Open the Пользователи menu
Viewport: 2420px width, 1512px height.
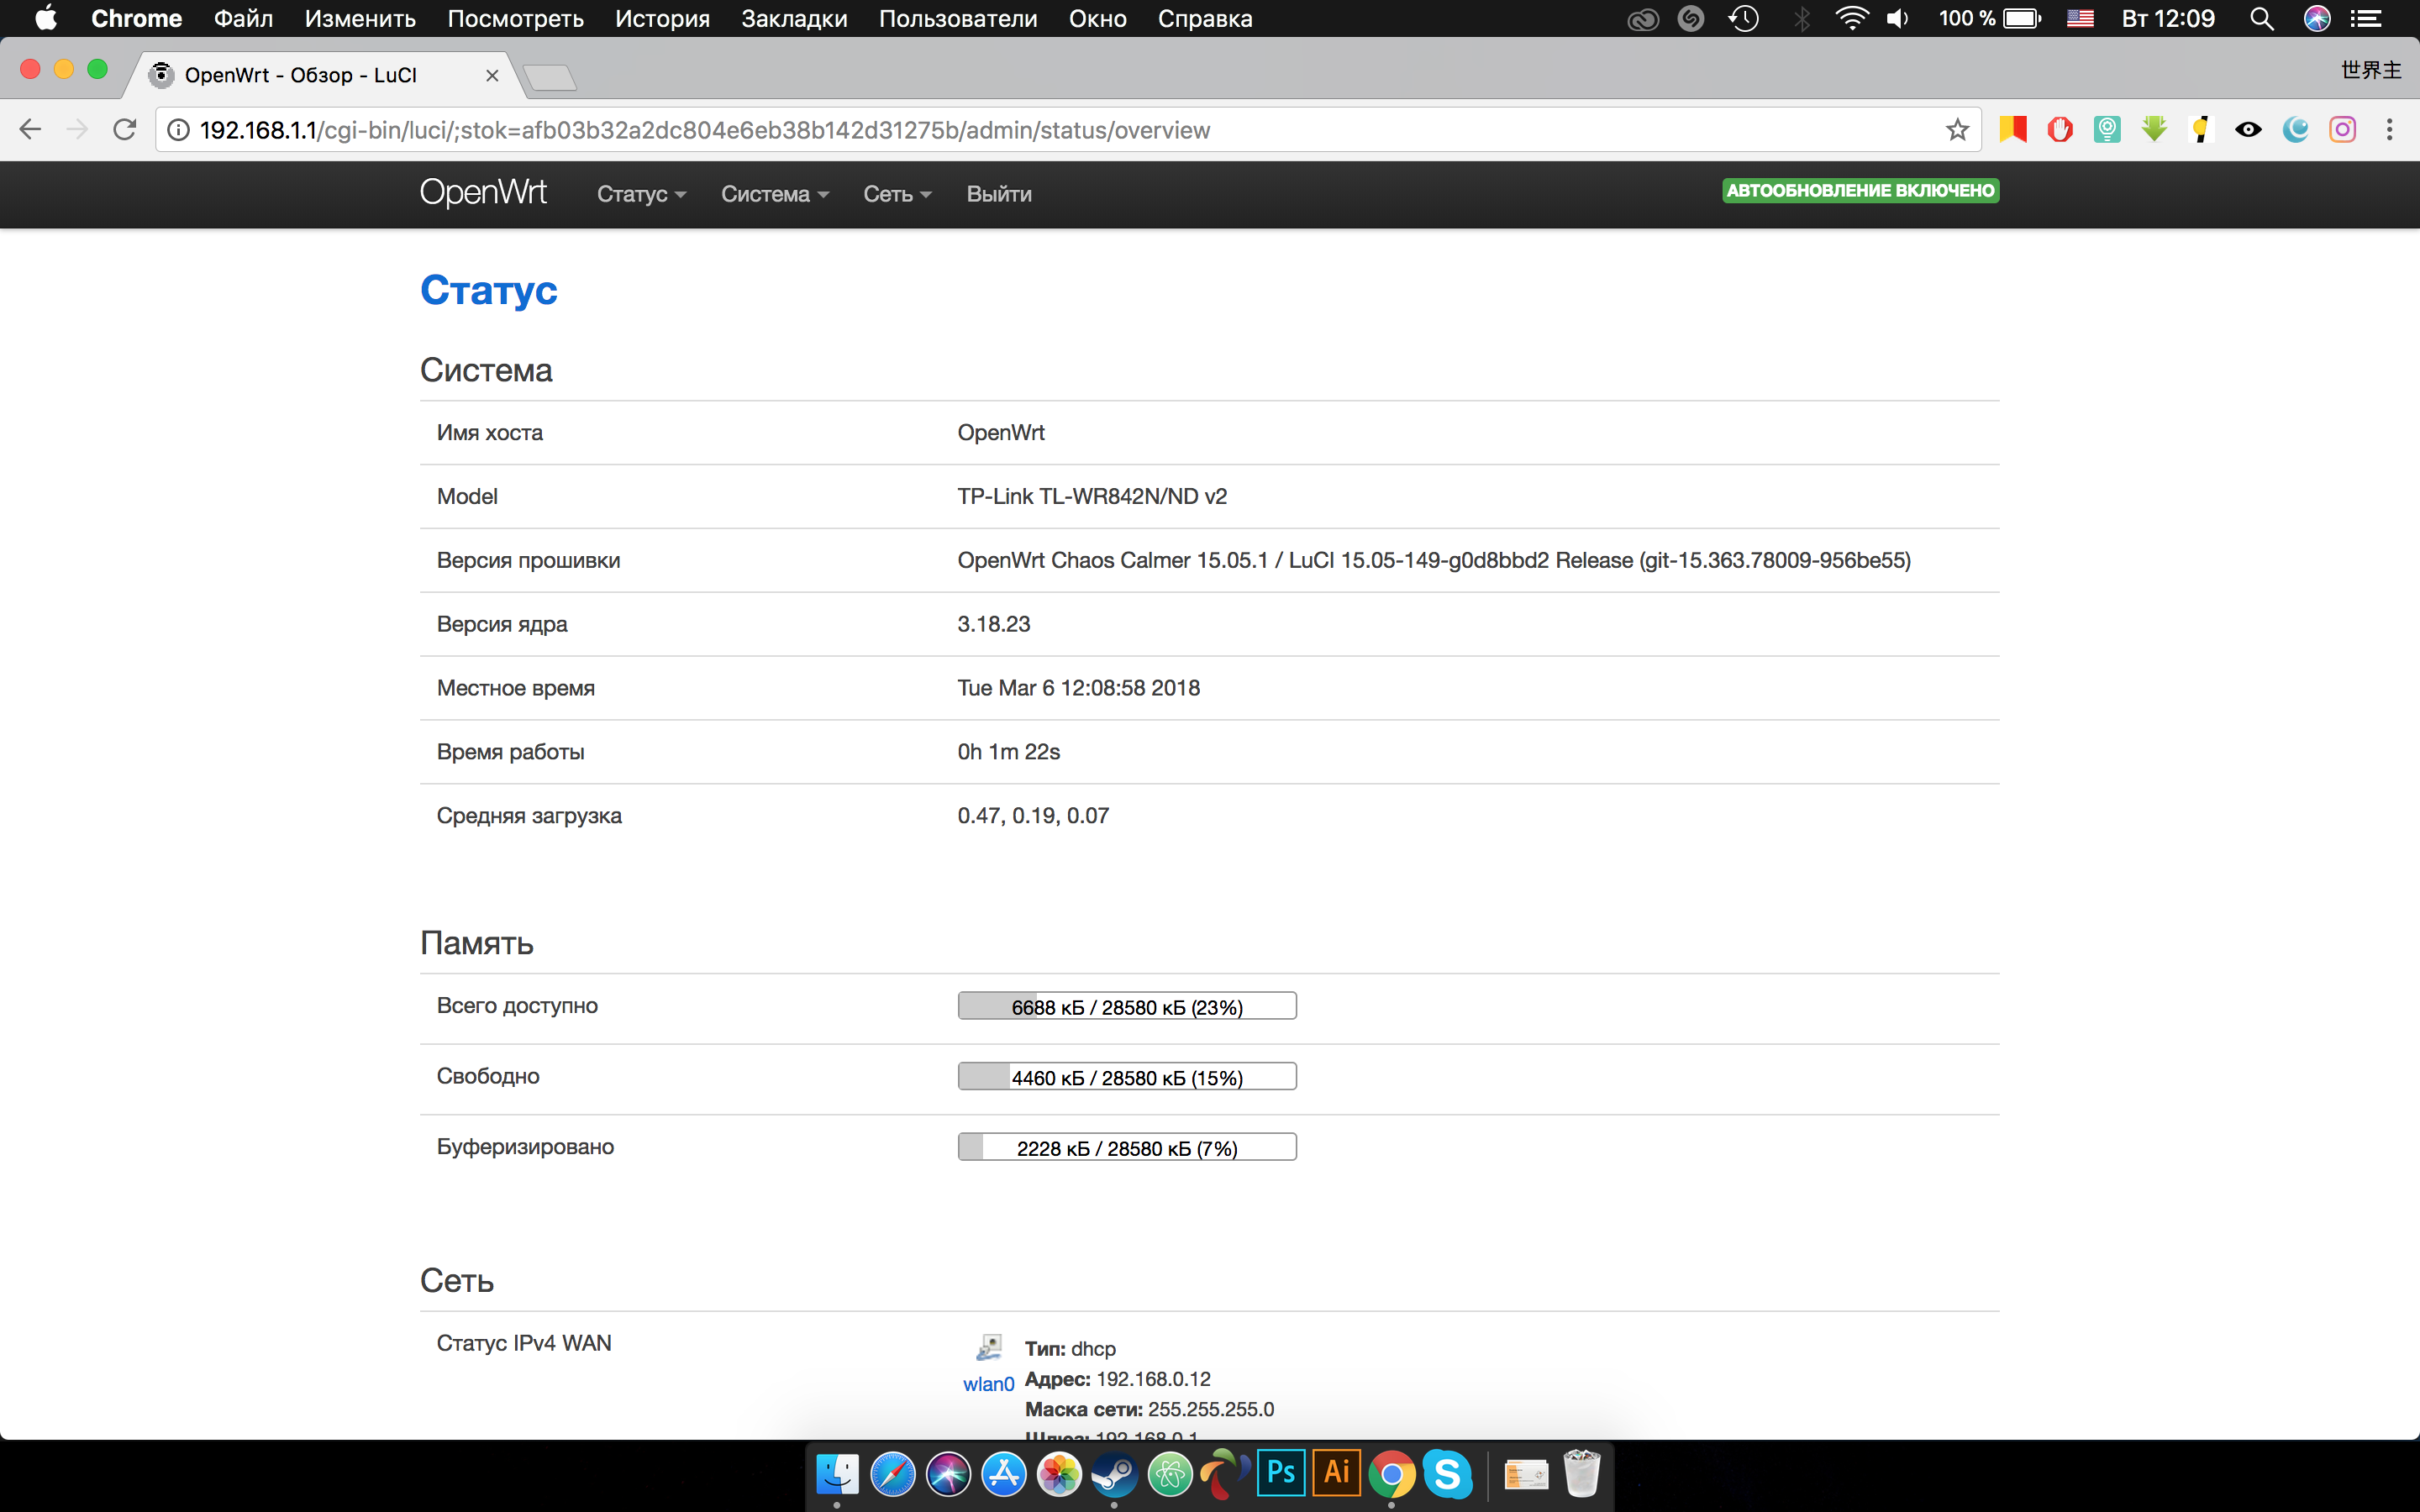[958, 19]
